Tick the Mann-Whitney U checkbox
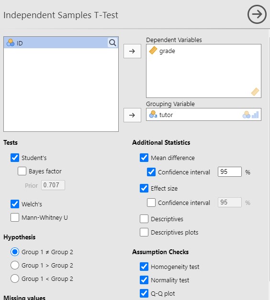The height and width of the screenshot is (300, 270). 15,217
